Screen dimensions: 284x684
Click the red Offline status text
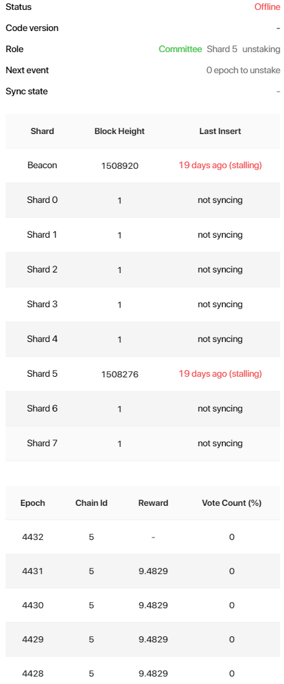pos(267,7)
